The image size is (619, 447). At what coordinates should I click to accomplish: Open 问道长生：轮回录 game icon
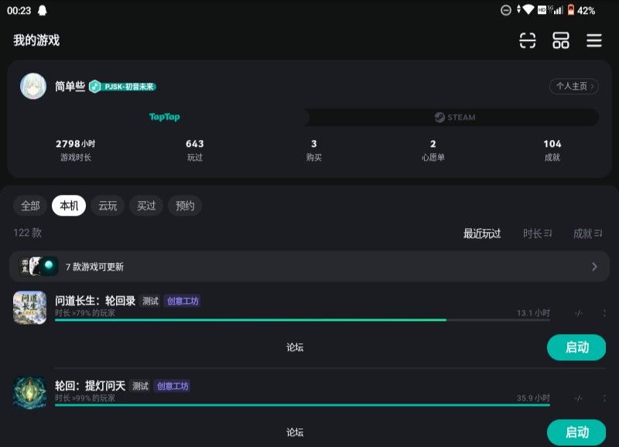pos(29,307)
